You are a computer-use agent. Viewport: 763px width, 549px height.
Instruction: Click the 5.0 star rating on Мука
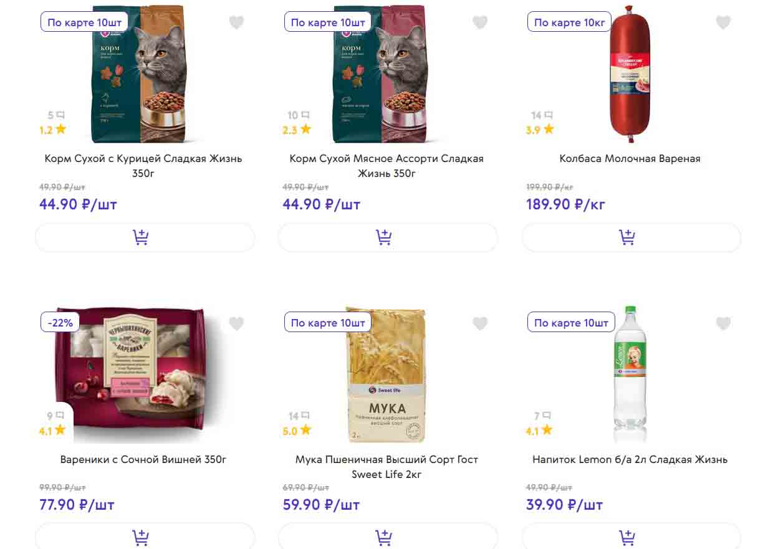pyautogui.click(x=297, y=431)
